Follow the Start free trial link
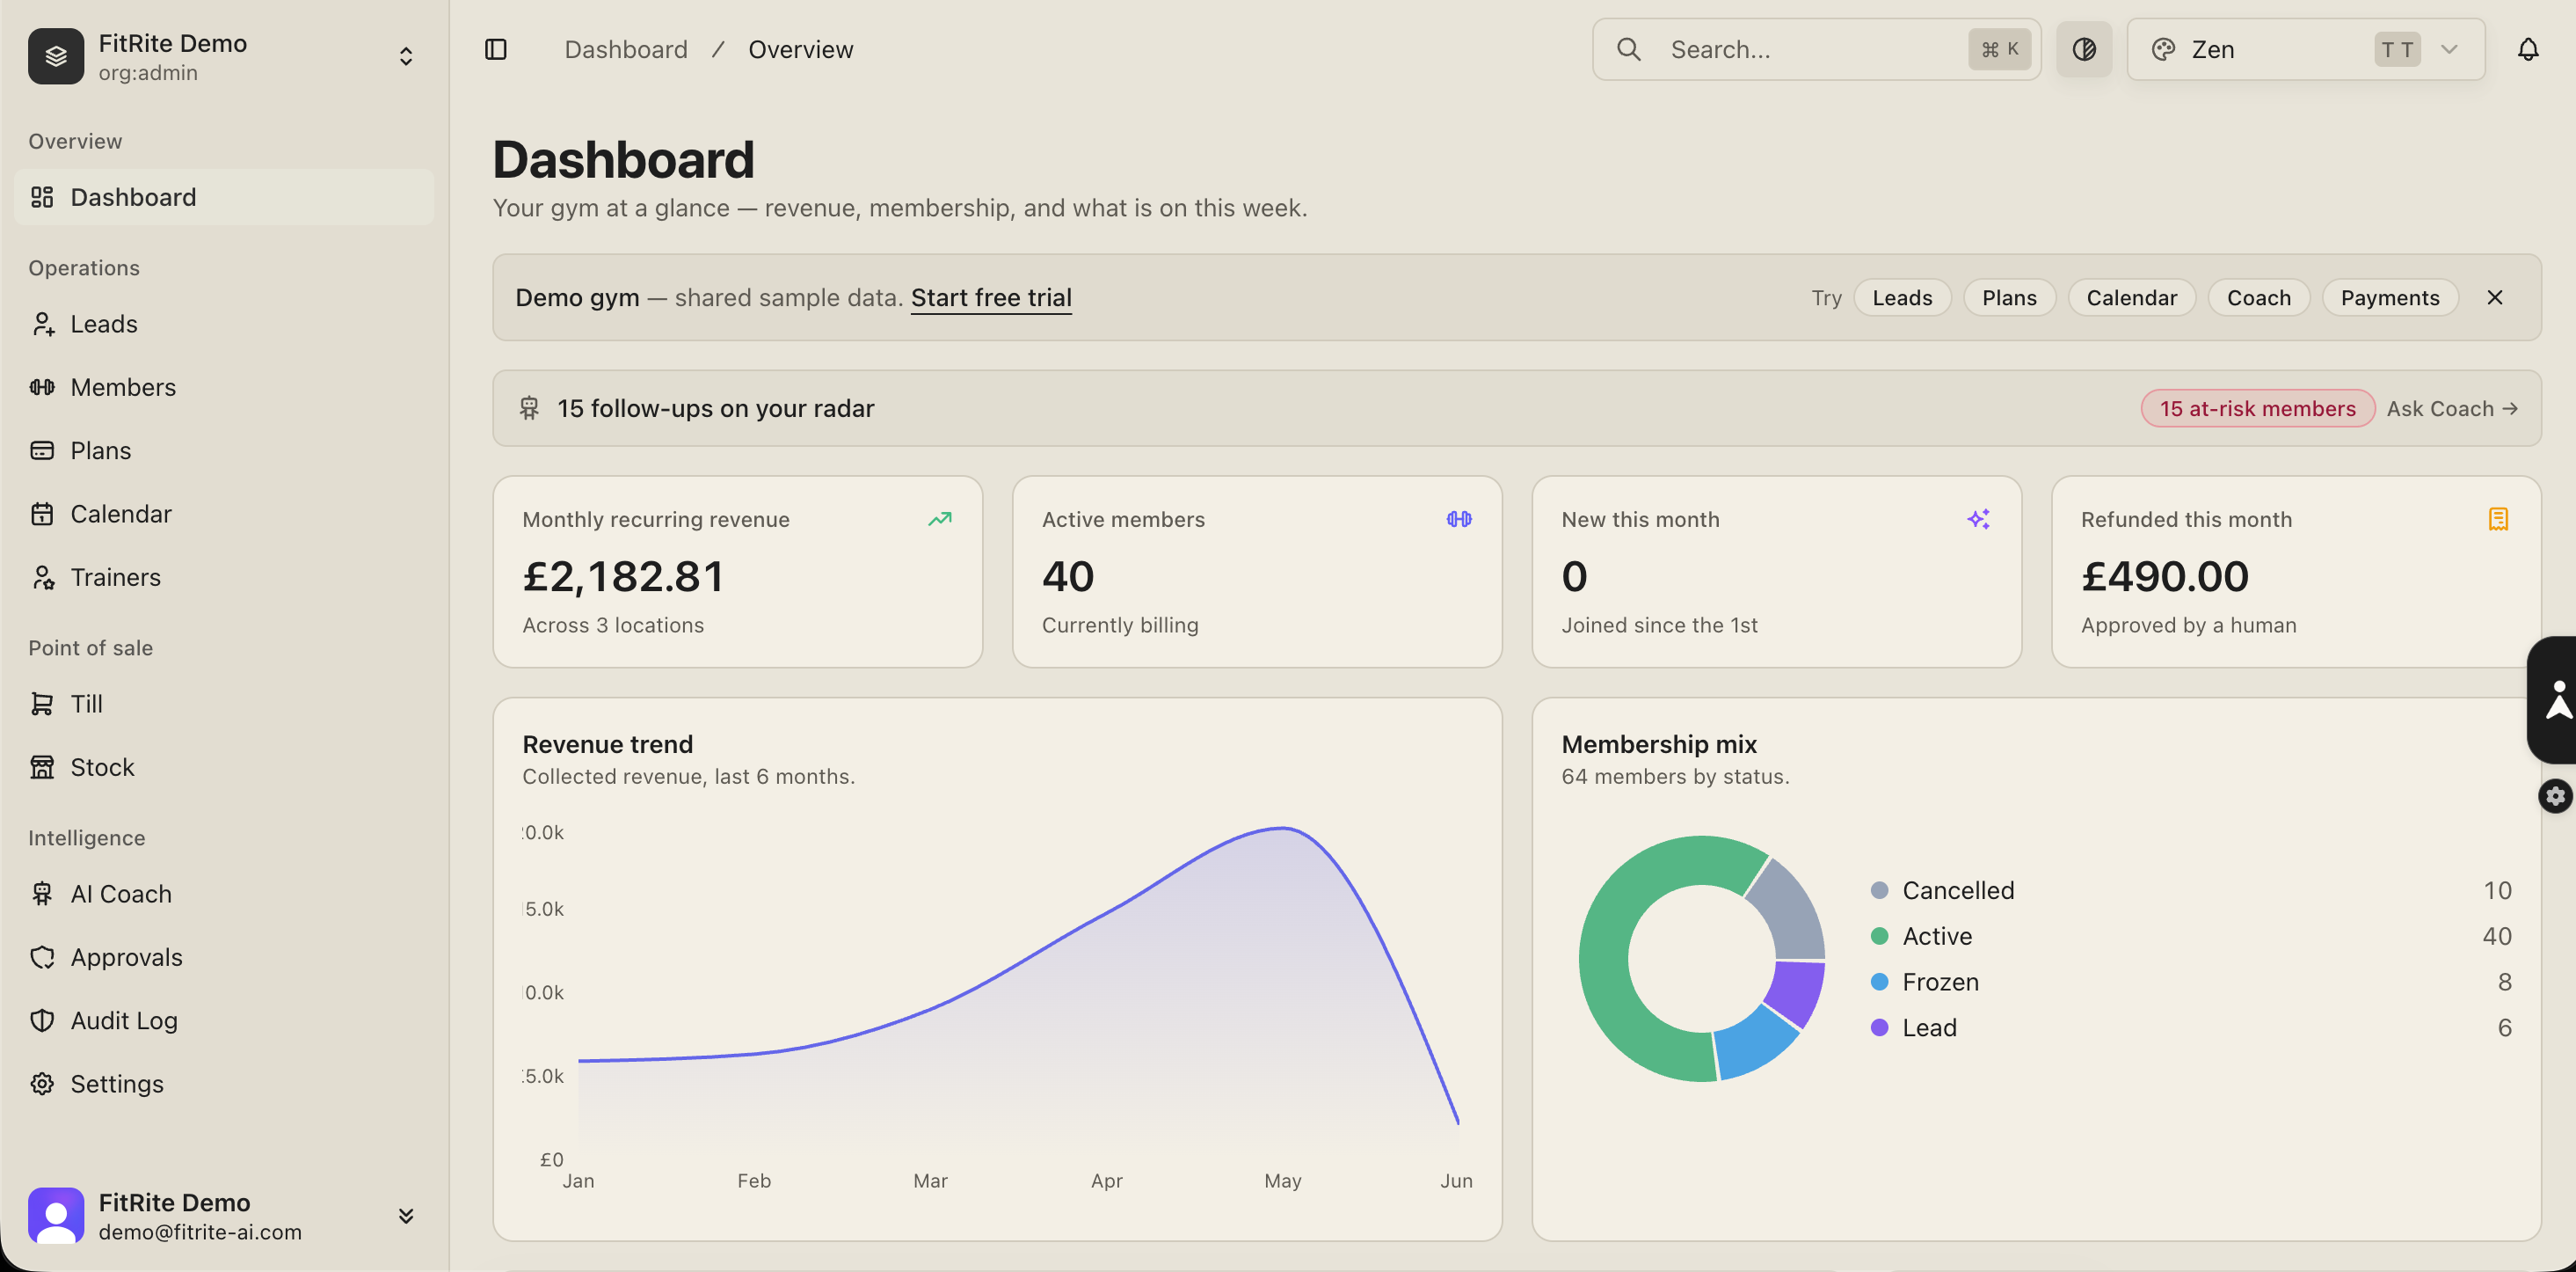This screenshot has width=2576, height=1272. [x=990, y=297]
